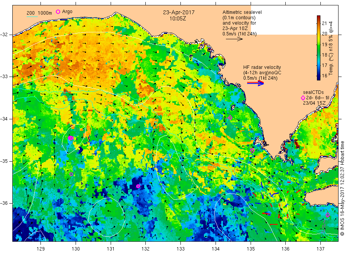
Task: Click the green middle section of the colorbar
Action: 318,48
